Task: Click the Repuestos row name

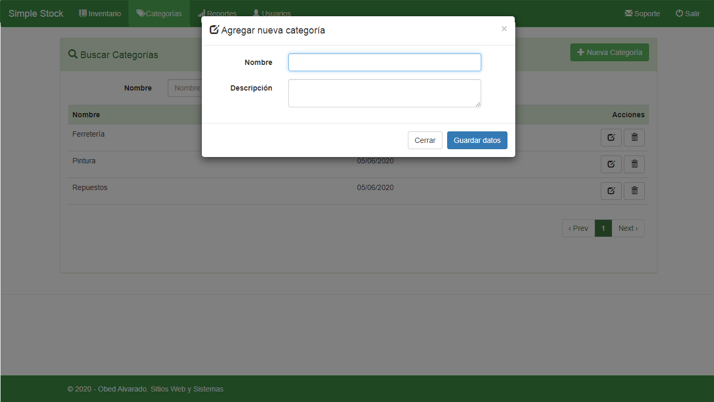Action: [90, 187]
